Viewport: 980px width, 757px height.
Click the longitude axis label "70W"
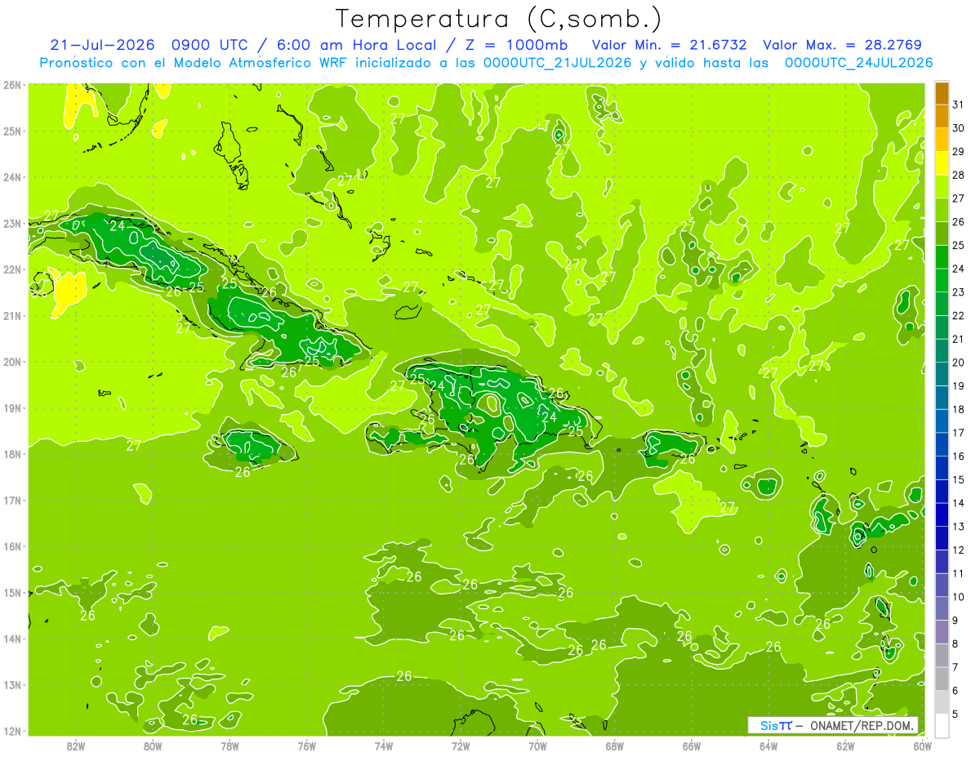coord(537,746)
